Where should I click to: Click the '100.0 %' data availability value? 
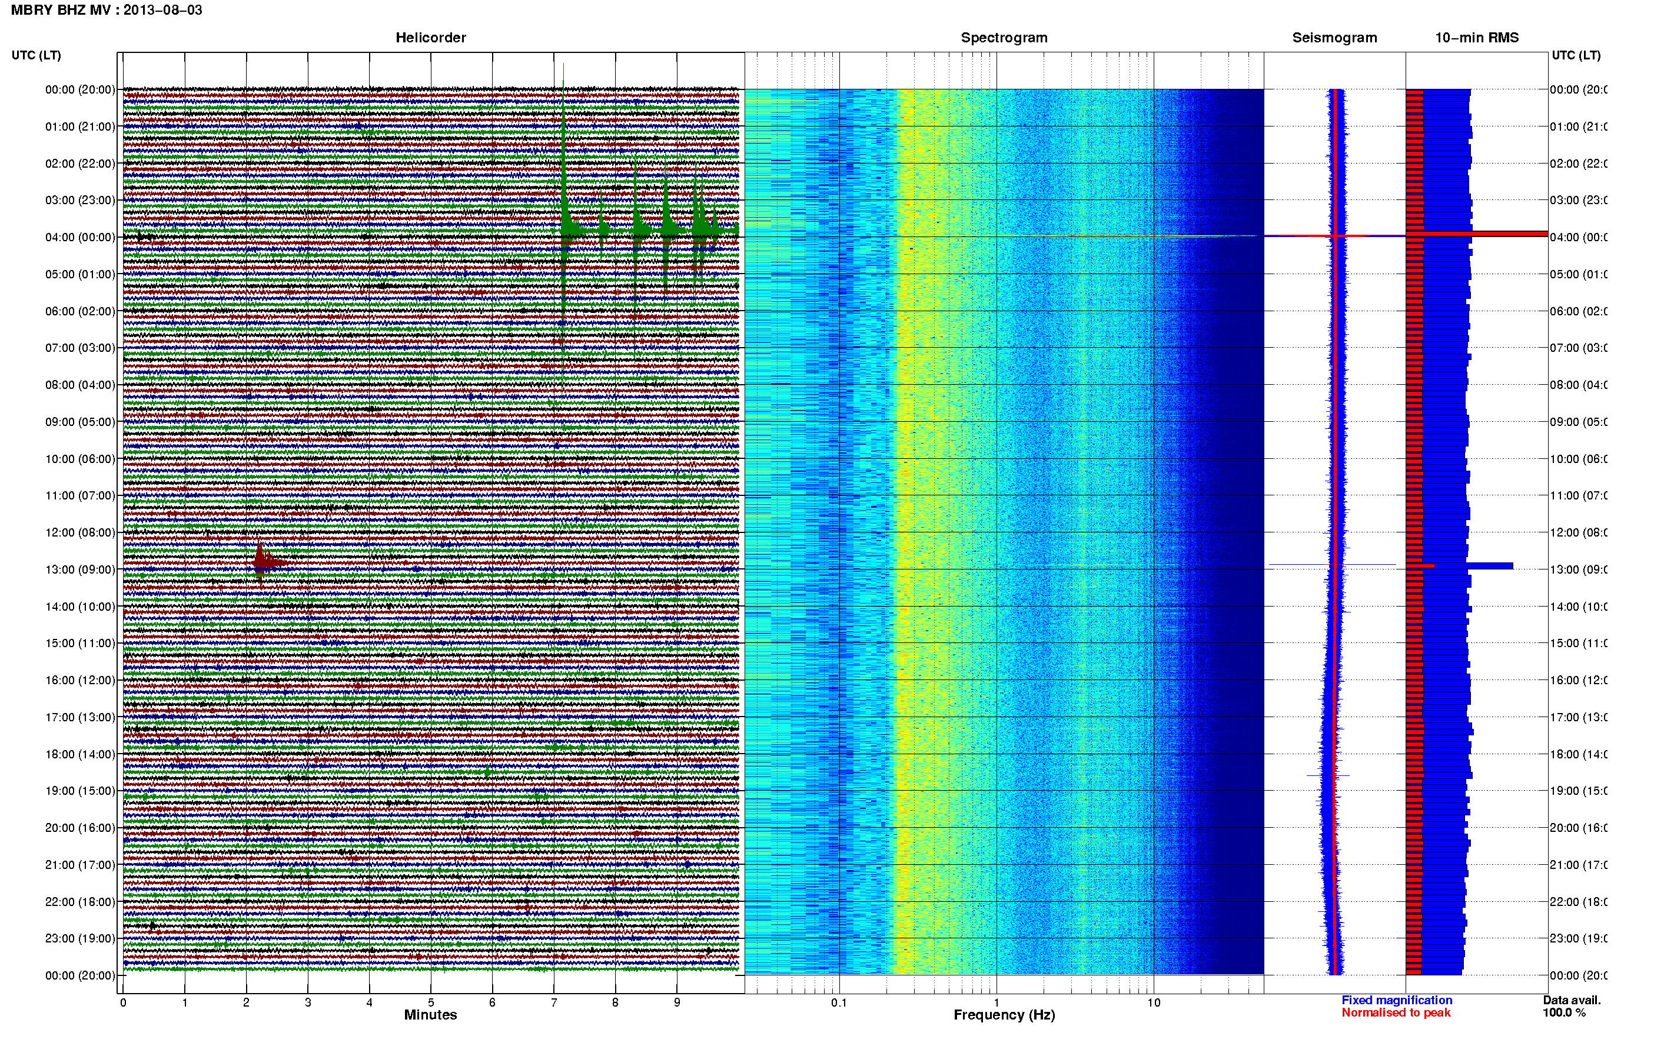pyautogui.click(x=1563, y=1013)
